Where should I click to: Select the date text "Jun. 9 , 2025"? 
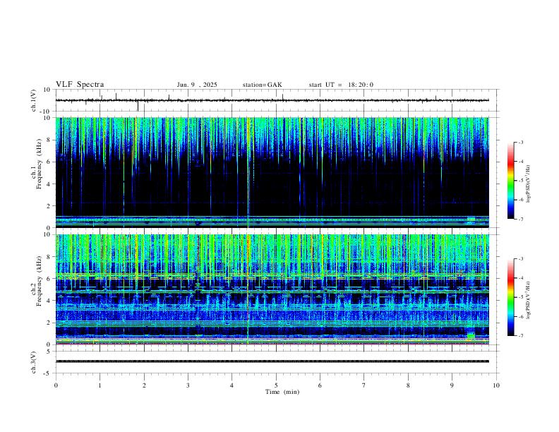tap(197, 85)
